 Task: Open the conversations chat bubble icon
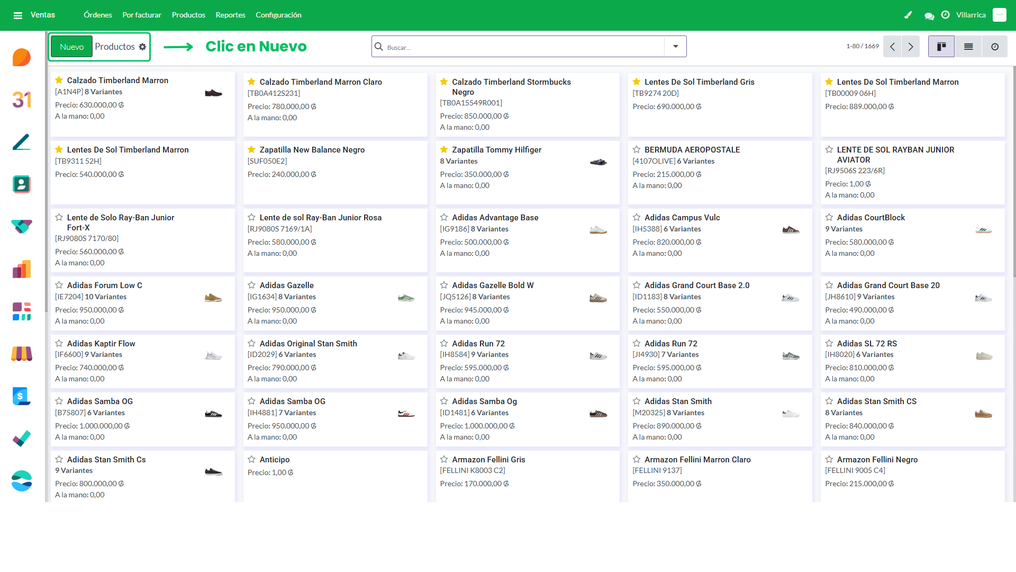[x=929, y=15]
